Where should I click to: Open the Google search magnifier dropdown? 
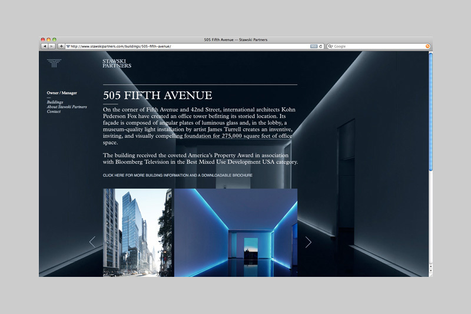click(x=330, y=47)
